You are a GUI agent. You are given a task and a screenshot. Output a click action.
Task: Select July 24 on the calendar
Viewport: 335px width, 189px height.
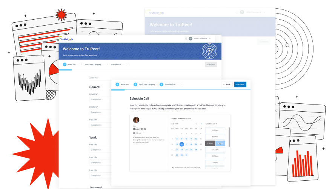pos(186,149)
